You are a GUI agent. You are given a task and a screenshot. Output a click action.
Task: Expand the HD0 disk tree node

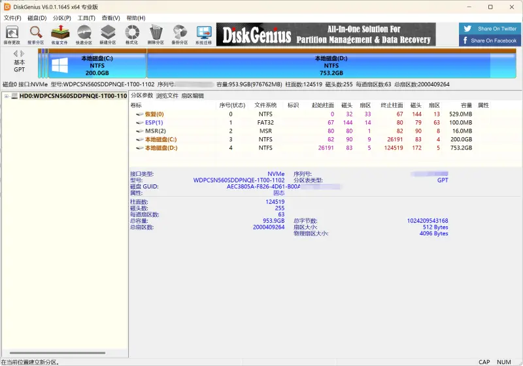click(7, 96)
